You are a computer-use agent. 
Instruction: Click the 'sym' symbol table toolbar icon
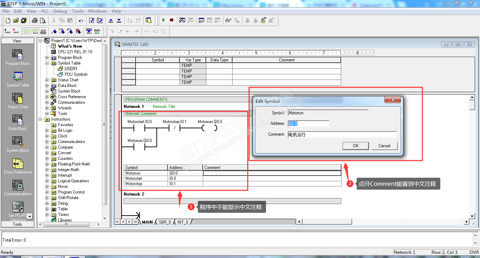97,31
